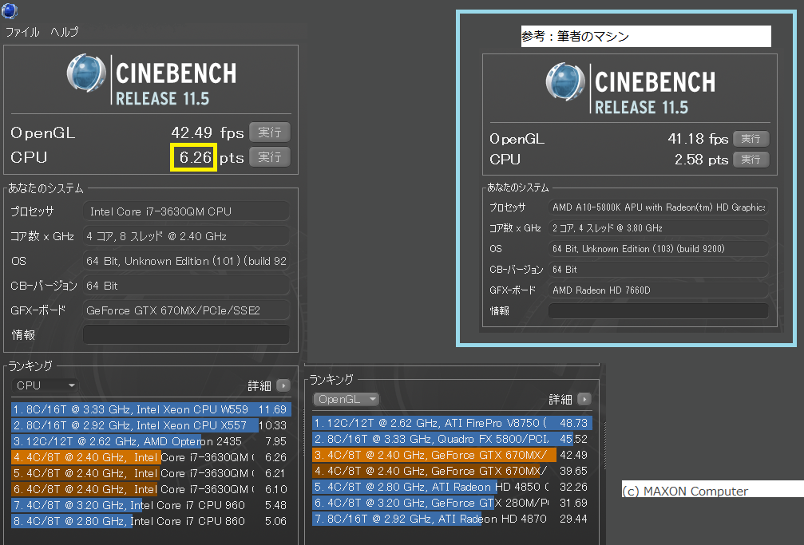Select ranking row 3. AMD Opteron 2435

click(x=151, y=441)
